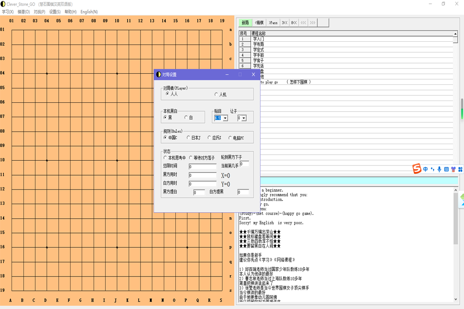Click the 对局设置 dialog title icon
The height and width of the screenshot is (309, 464).
click(158, 75)
